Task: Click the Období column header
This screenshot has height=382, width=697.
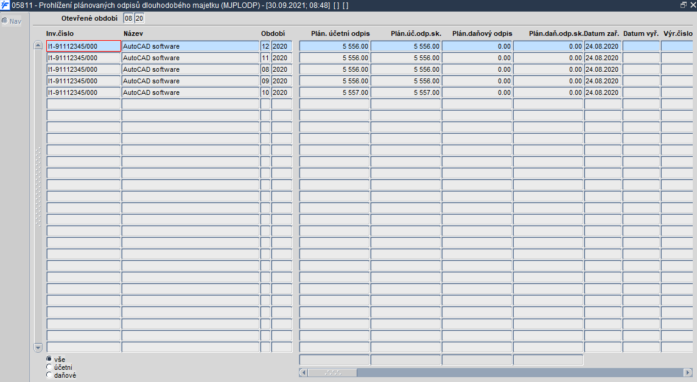Action: (x=273, y=33)
